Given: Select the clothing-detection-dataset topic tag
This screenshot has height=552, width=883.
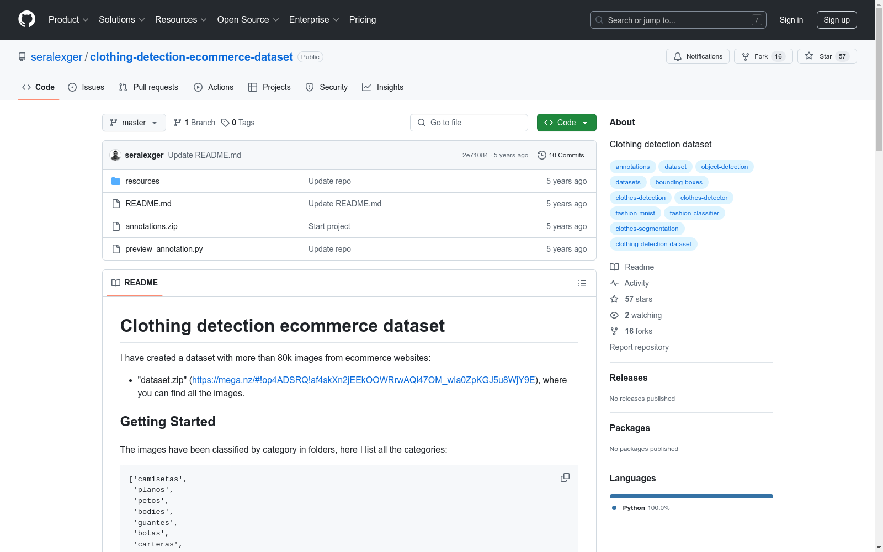Looking at the screenshot, I should [x=653, y=244].
